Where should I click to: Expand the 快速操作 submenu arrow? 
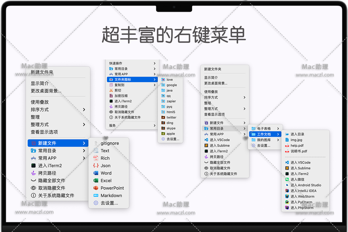[154, 63]
